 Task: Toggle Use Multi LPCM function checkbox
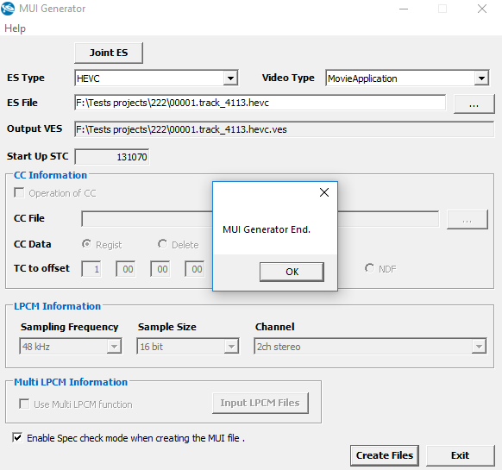point(24,404)
